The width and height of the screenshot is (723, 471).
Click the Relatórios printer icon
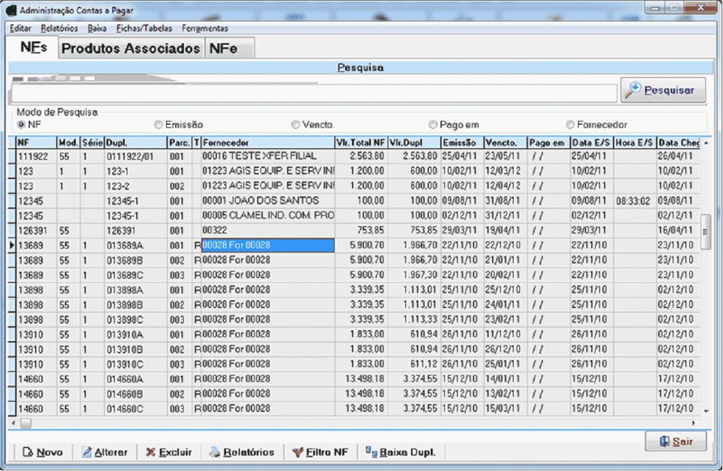[215, 452]
